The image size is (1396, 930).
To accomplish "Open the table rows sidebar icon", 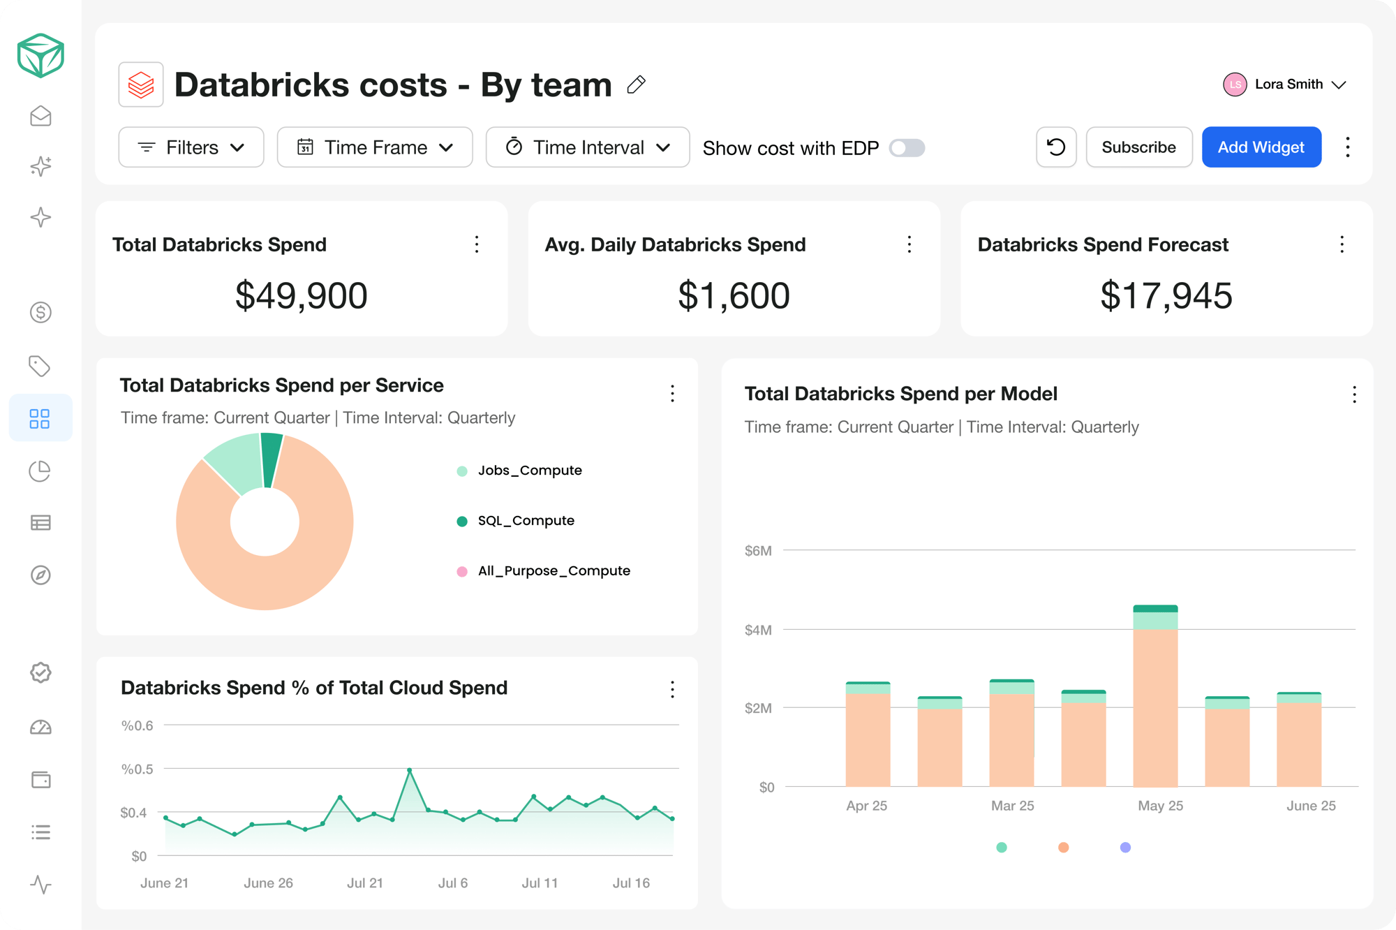I will tap(40, 522).
